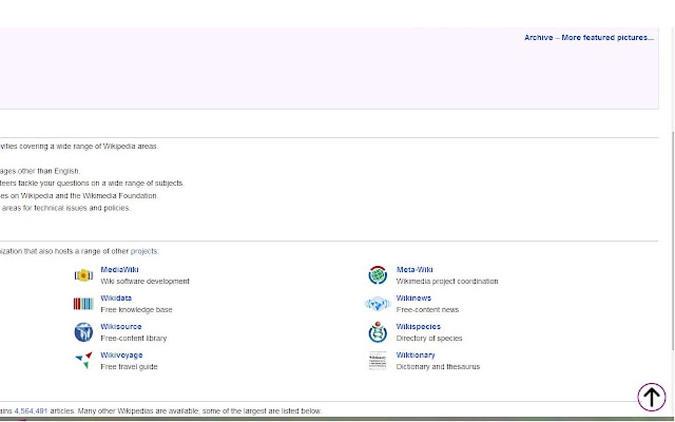675x422 pixels.
Task: Click the More featured pictures link
Action: click(x=606, y=38)
